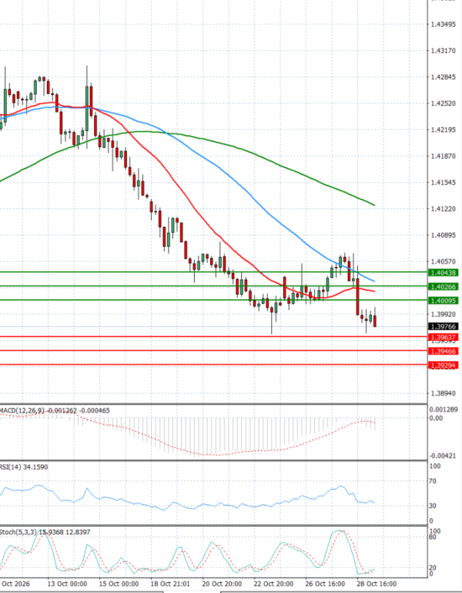Viewport: 462px width, 593px height.
Task: Click the 1.41220 price scale value
Action: pos(443,209)
